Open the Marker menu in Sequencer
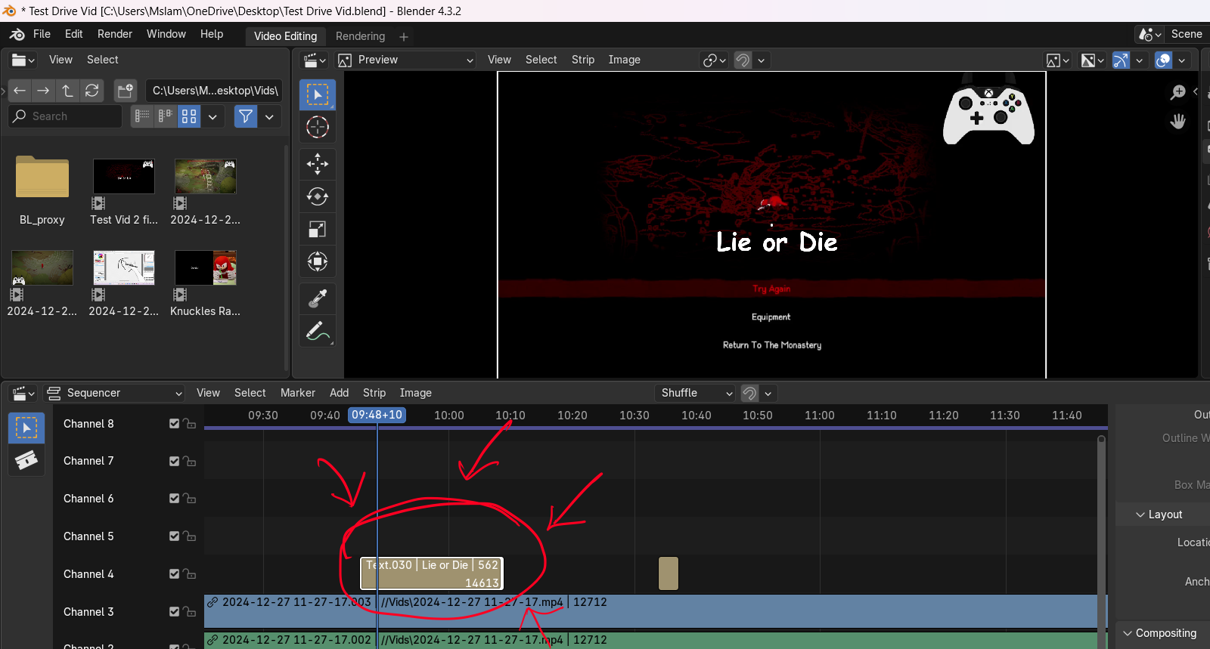The height and width of the screenshot is (649, 1210). [298, 393]
